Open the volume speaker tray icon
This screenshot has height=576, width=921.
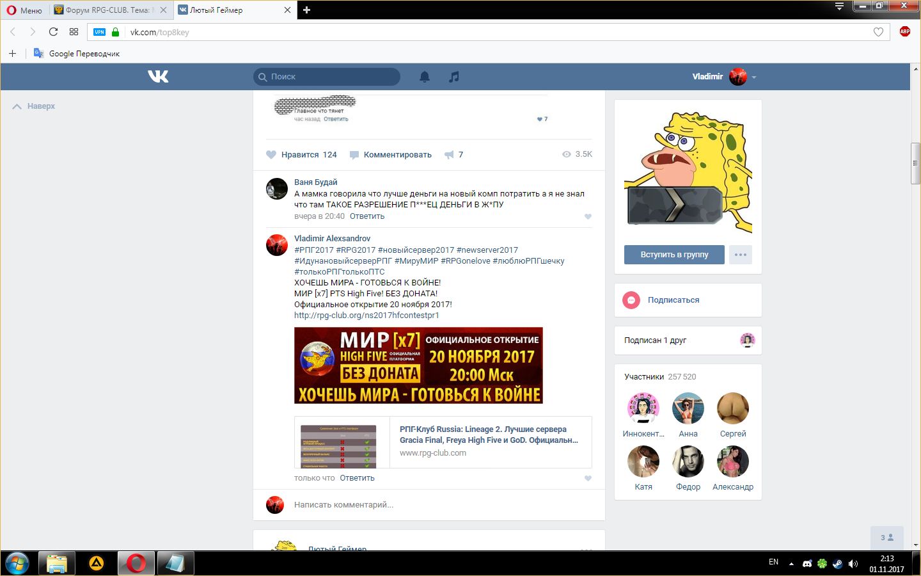tap(853, 564)
